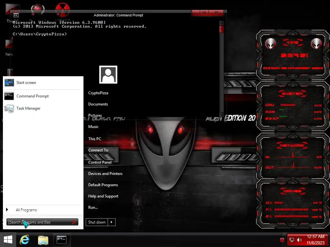Screen dimensions: 330x247
Task: Click the Command Prompt red scrollbar thumb
Action: point(221,29)
